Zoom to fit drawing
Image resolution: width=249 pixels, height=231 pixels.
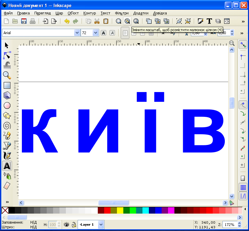click(127, 21)
